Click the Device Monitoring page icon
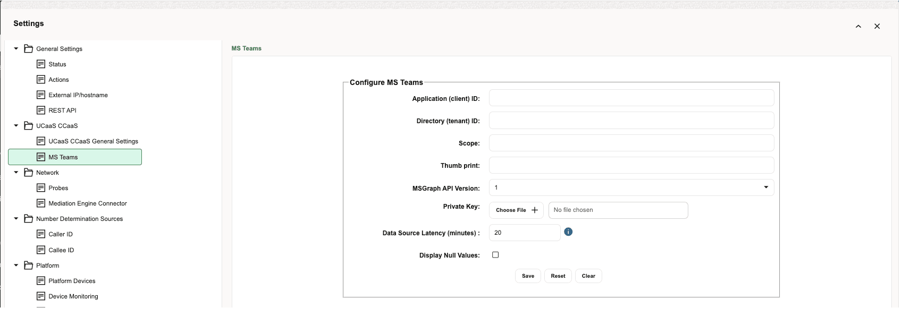Image resolution: width=902 pixels, height=316 pixels. point(41,296)
